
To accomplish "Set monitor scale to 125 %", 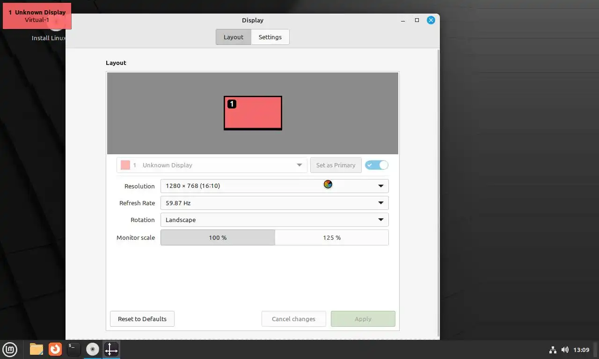I will tap(332, 237).
